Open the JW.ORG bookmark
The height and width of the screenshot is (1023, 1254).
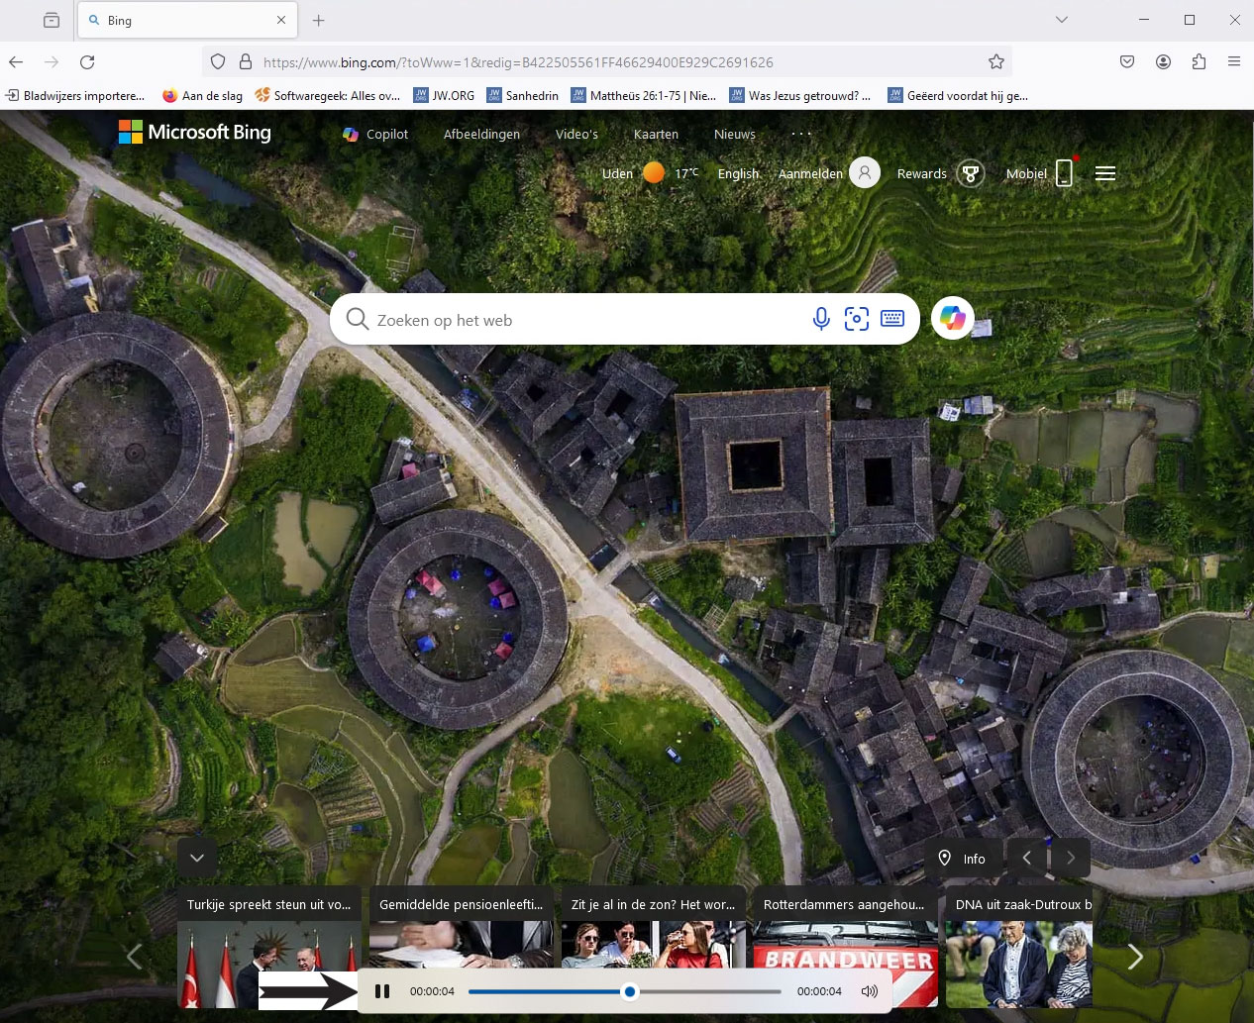444,95
